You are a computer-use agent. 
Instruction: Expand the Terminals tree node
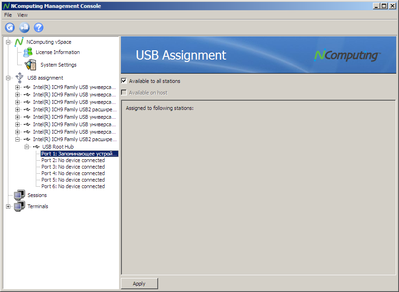pyautogui.click(x=8, y=206)
